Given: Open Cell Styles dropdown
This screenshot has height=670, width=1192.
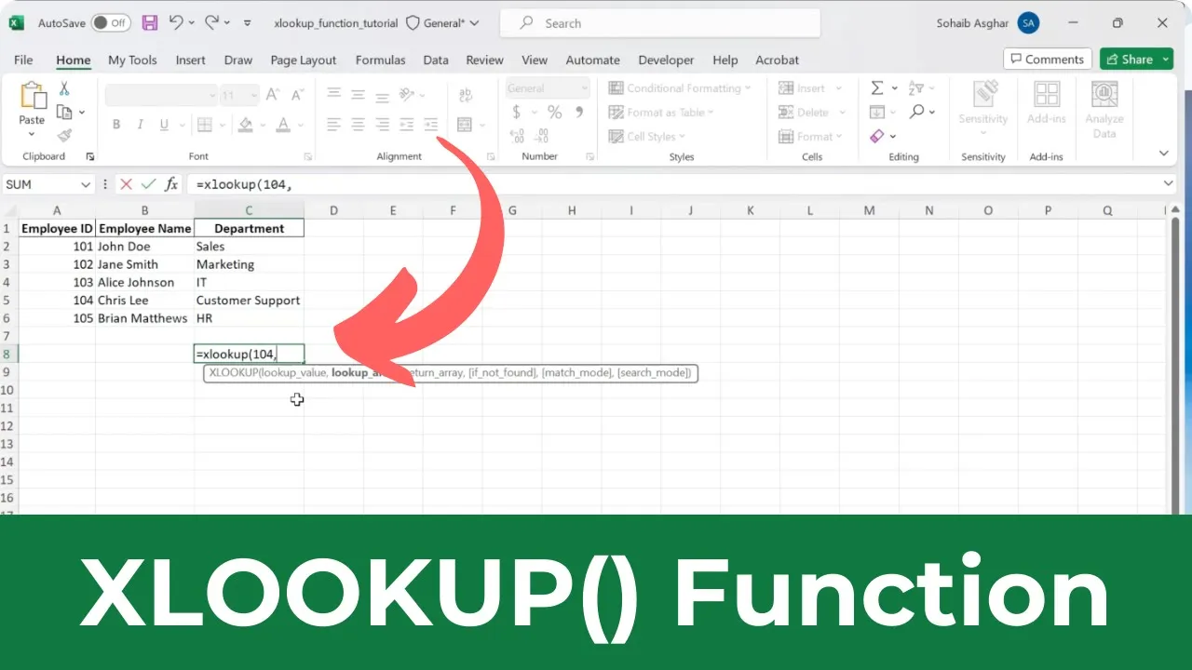Looking at the screenshot, I should click(x=648, y=136).
